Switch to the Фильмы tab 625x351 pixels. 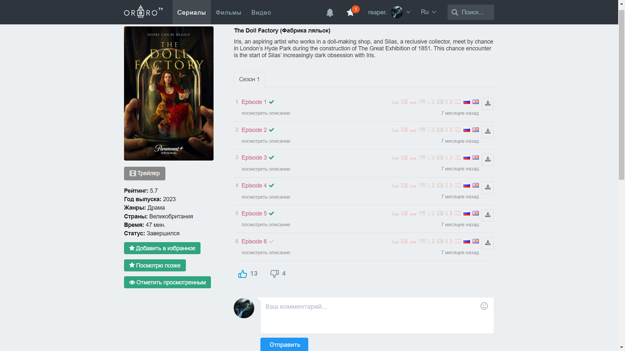[228, 12]
